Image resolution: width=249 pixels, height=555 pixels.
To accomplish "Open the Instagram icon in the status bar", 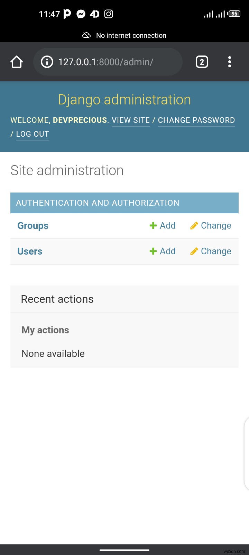I will pyautogui.click(x=108, y=14).
